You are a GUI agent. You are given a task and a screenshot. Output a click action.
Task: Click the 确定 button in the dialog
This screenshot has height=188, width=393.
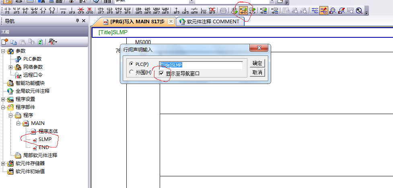click(x=257, y=63)
